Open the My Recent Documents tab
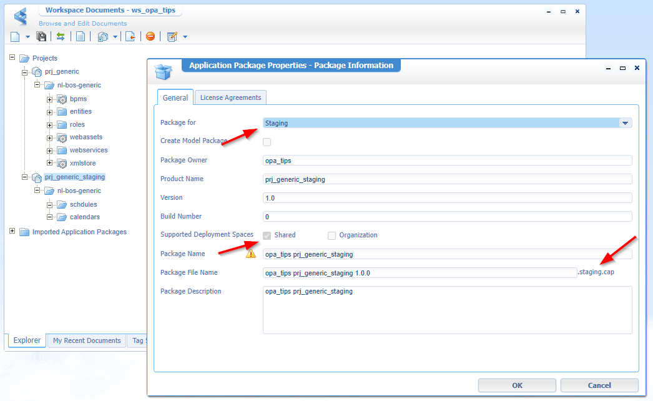 tap(87, 340)
